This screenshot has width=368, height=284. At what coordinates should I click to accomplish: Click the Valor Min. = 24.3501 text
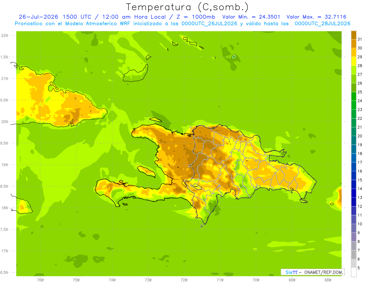coord(251,17)
